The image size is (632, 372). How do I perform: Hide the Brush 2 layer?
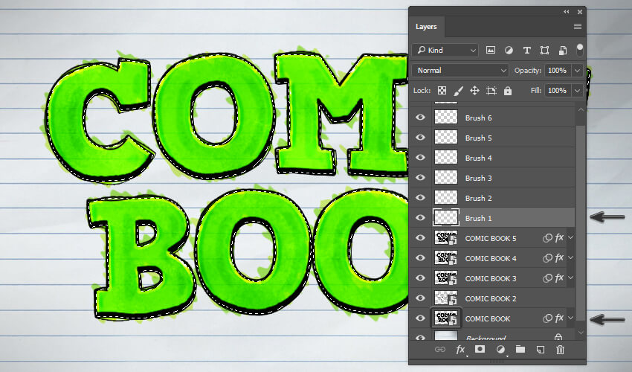pos(420,198)
